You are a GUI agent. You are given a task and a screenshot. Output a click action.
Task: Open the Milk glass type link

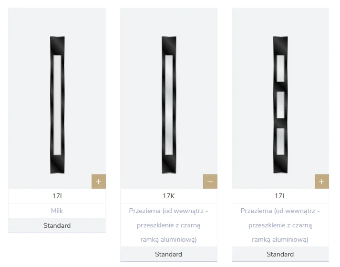(x=57, y=211)
